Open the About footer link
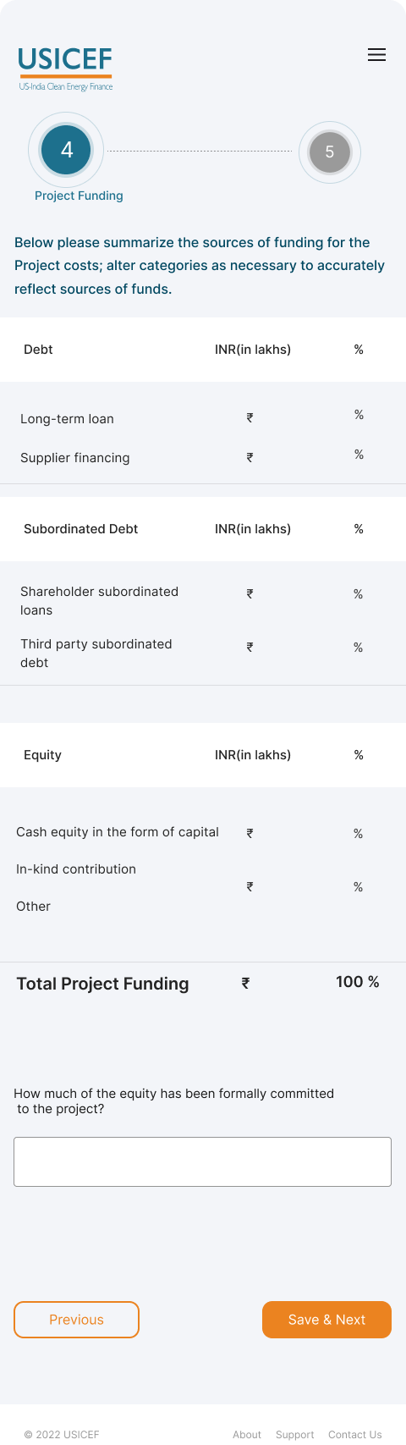The height and width of the screenshot is (1445, 406). coord(247,1435)
